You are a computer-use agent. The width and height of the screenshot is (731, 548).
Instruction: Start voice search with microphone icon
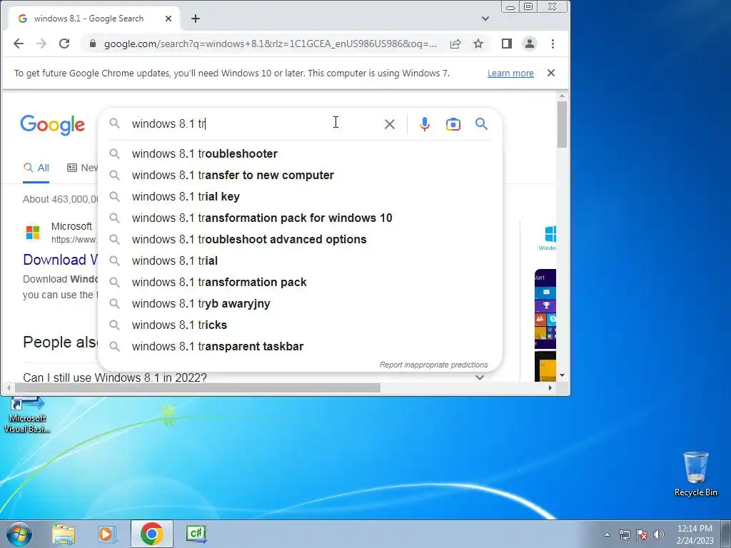pyautogui.click(x=425, y=124)
